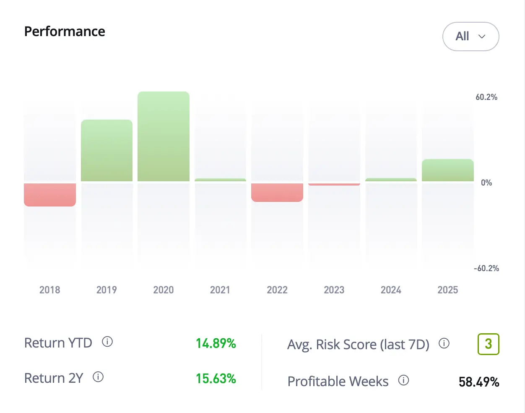Click the 2025 green performance bar
The height and width of the screenshot is (413, 525).
[447, 170]
